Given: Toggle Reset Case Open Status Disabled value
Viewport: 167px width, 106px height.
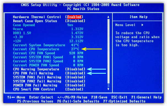Looking at the screenshot, I should pyautogui.click(x=75, y=21).
